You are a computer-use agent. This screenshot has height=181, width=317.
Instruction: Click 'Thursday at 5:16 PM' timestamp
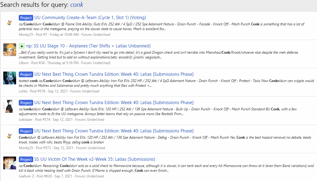(x=63, y=63)
